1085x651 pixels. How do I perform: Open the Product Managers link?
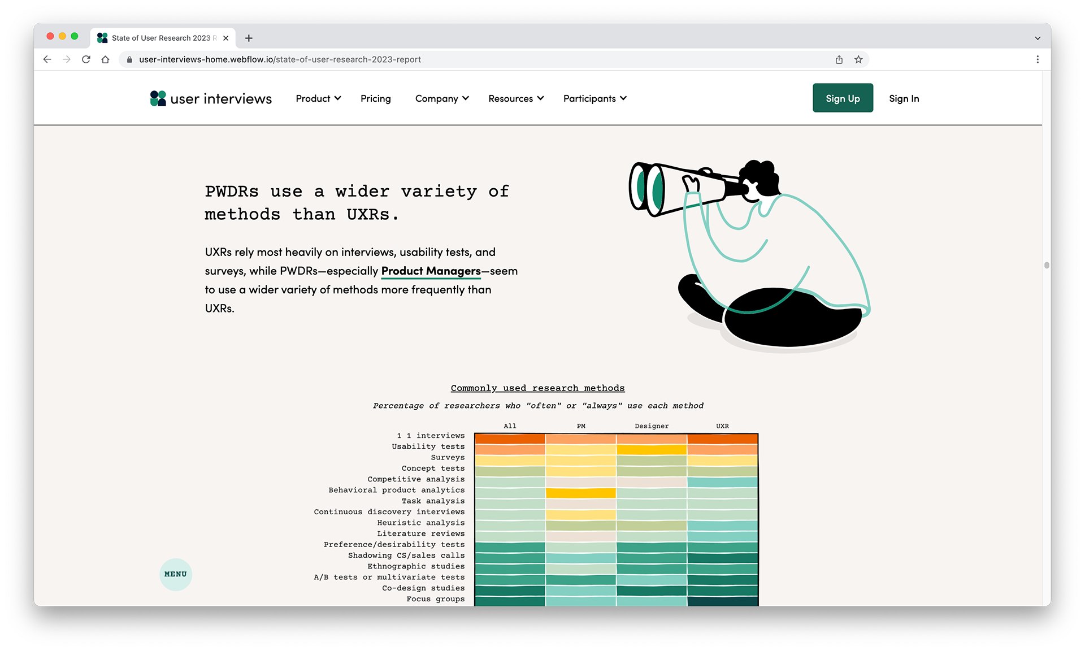[x=431, y=271]
